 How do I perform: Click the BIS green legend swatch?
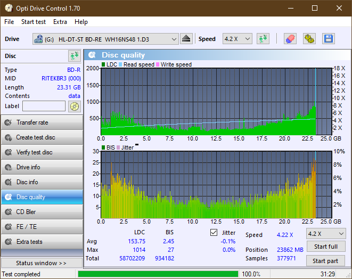[x=103, y=147]
